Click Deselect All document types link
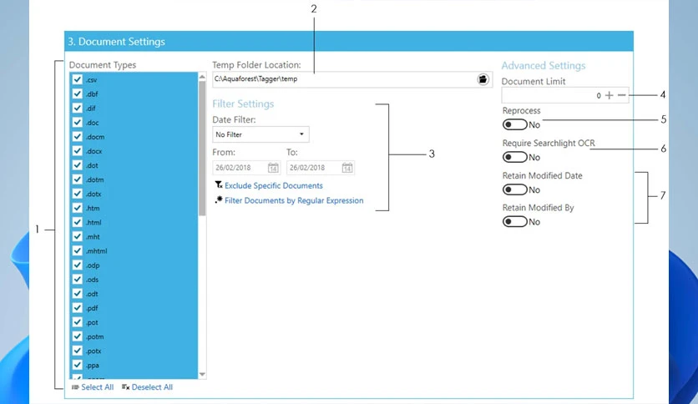 152,387
